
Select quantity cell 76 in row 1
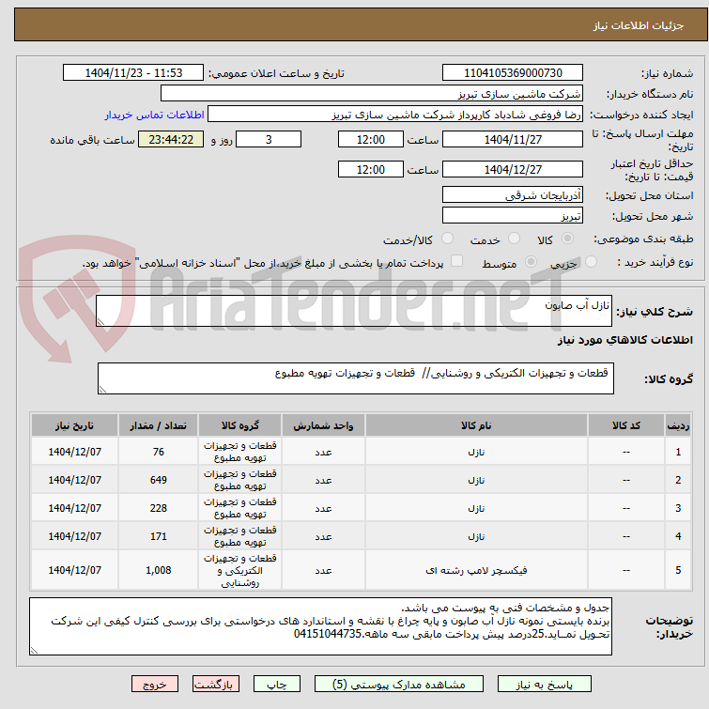click(159, 452)
